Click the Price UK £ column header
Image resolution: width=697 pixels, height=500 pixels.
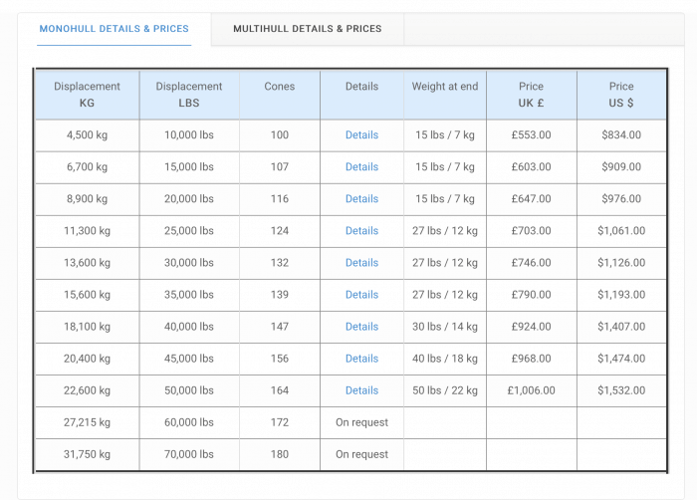pyautogui.click(x=531, y=95)
